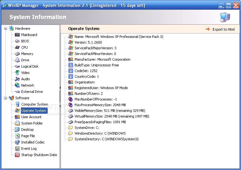Select VirtualMemorySize: 2048 MB row
The height and width of the screenshot is (170, 241).
tap(112, 116)
